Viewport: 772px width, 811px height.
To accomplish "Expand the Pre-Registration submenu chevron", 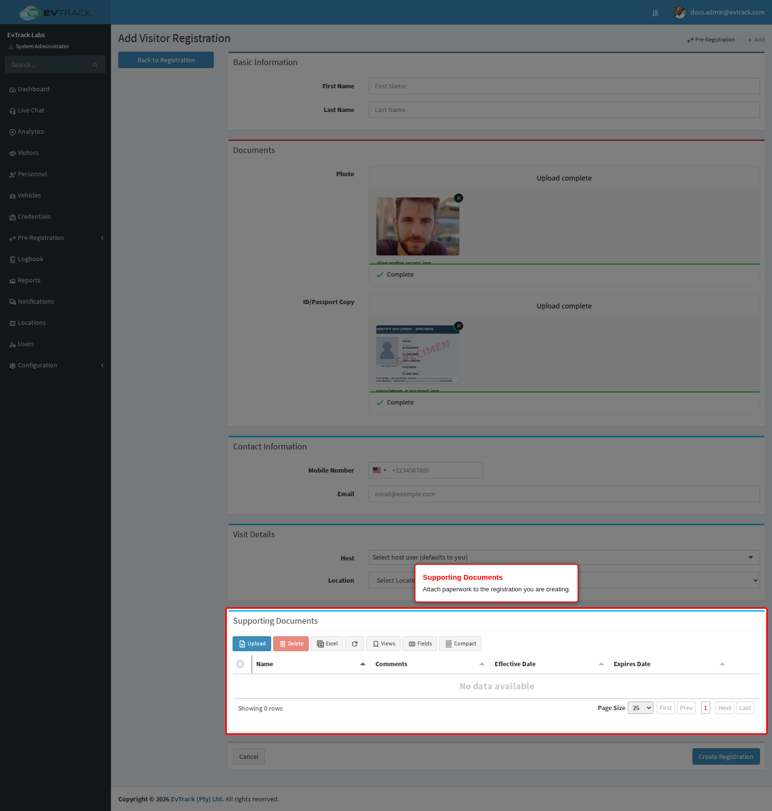I will click(102, 238).
